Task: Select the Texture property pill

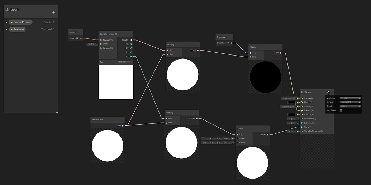Action: [x=18, y=29]
